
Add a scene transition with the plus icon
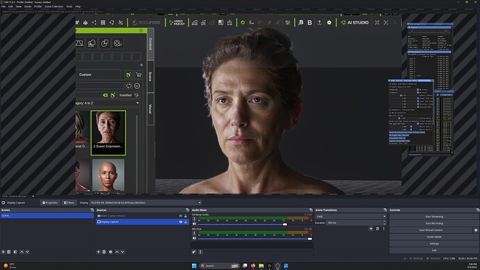tap(371, 229)
